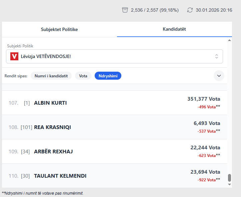Click the last update timestamp 30.01.2026 20:16
The image size is (241, 197).
click(x=214, y=10)
